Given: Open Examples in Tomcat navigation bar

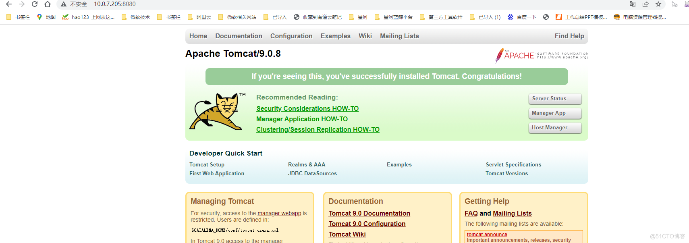Looking at the screenshot, I should click(x=336, y=36).
